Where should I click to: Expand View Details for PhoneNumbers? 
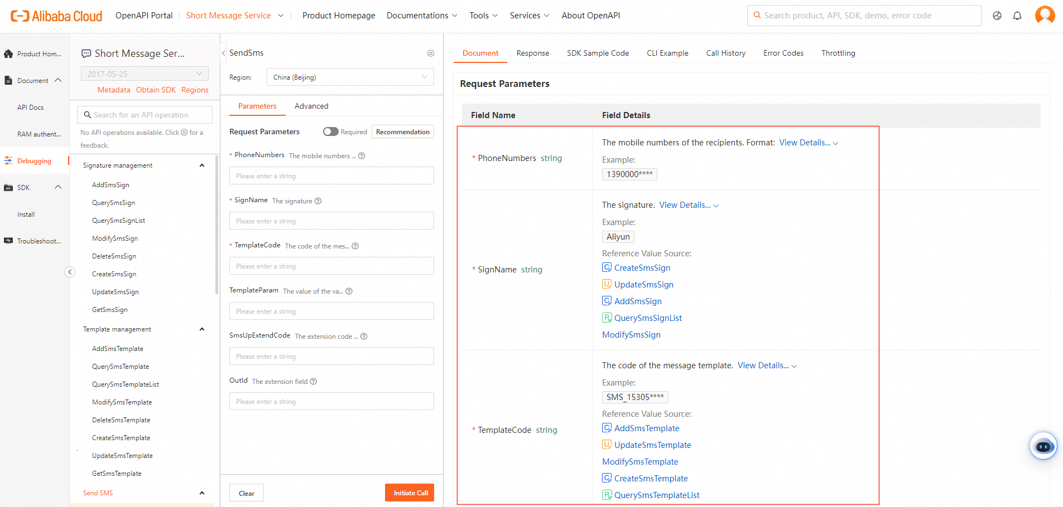click(808, 143)
